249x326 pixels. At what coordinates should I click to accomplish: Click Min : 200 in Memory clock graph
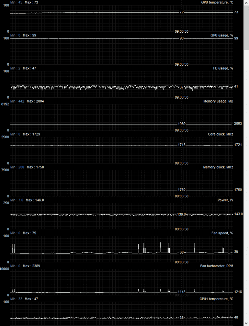[17, 167]
